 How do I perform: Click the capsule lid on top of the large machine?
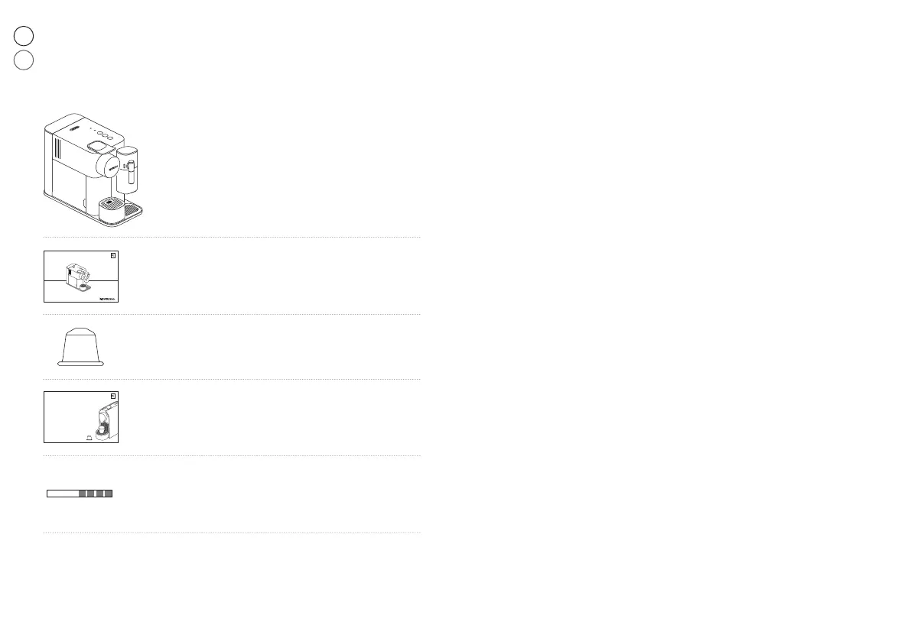[97, 144]
